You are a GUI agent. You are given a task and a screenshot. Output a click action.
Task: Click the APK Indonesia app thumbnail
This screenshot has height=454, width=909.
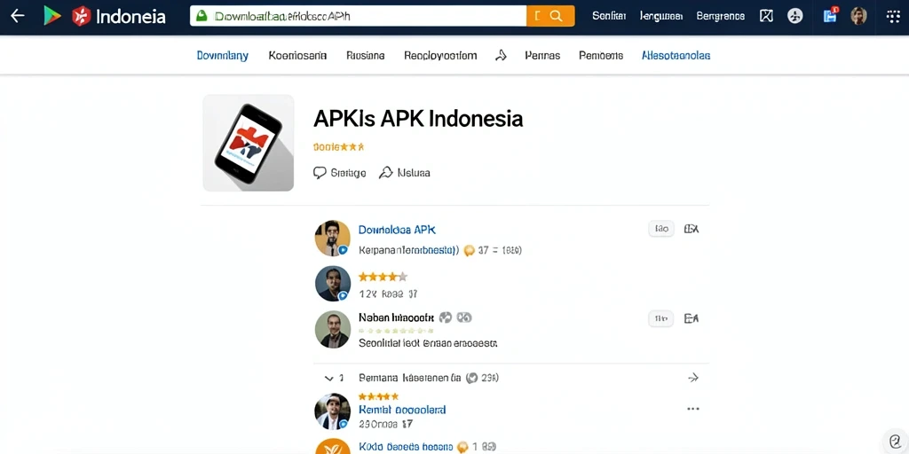249,143
